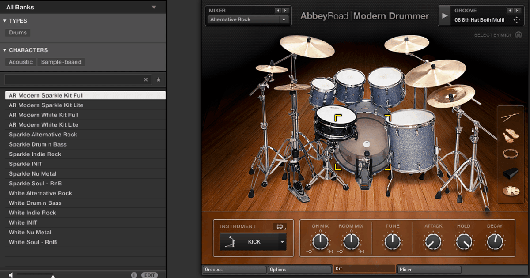Select previous mixer preset arrow

click(278, 11)
